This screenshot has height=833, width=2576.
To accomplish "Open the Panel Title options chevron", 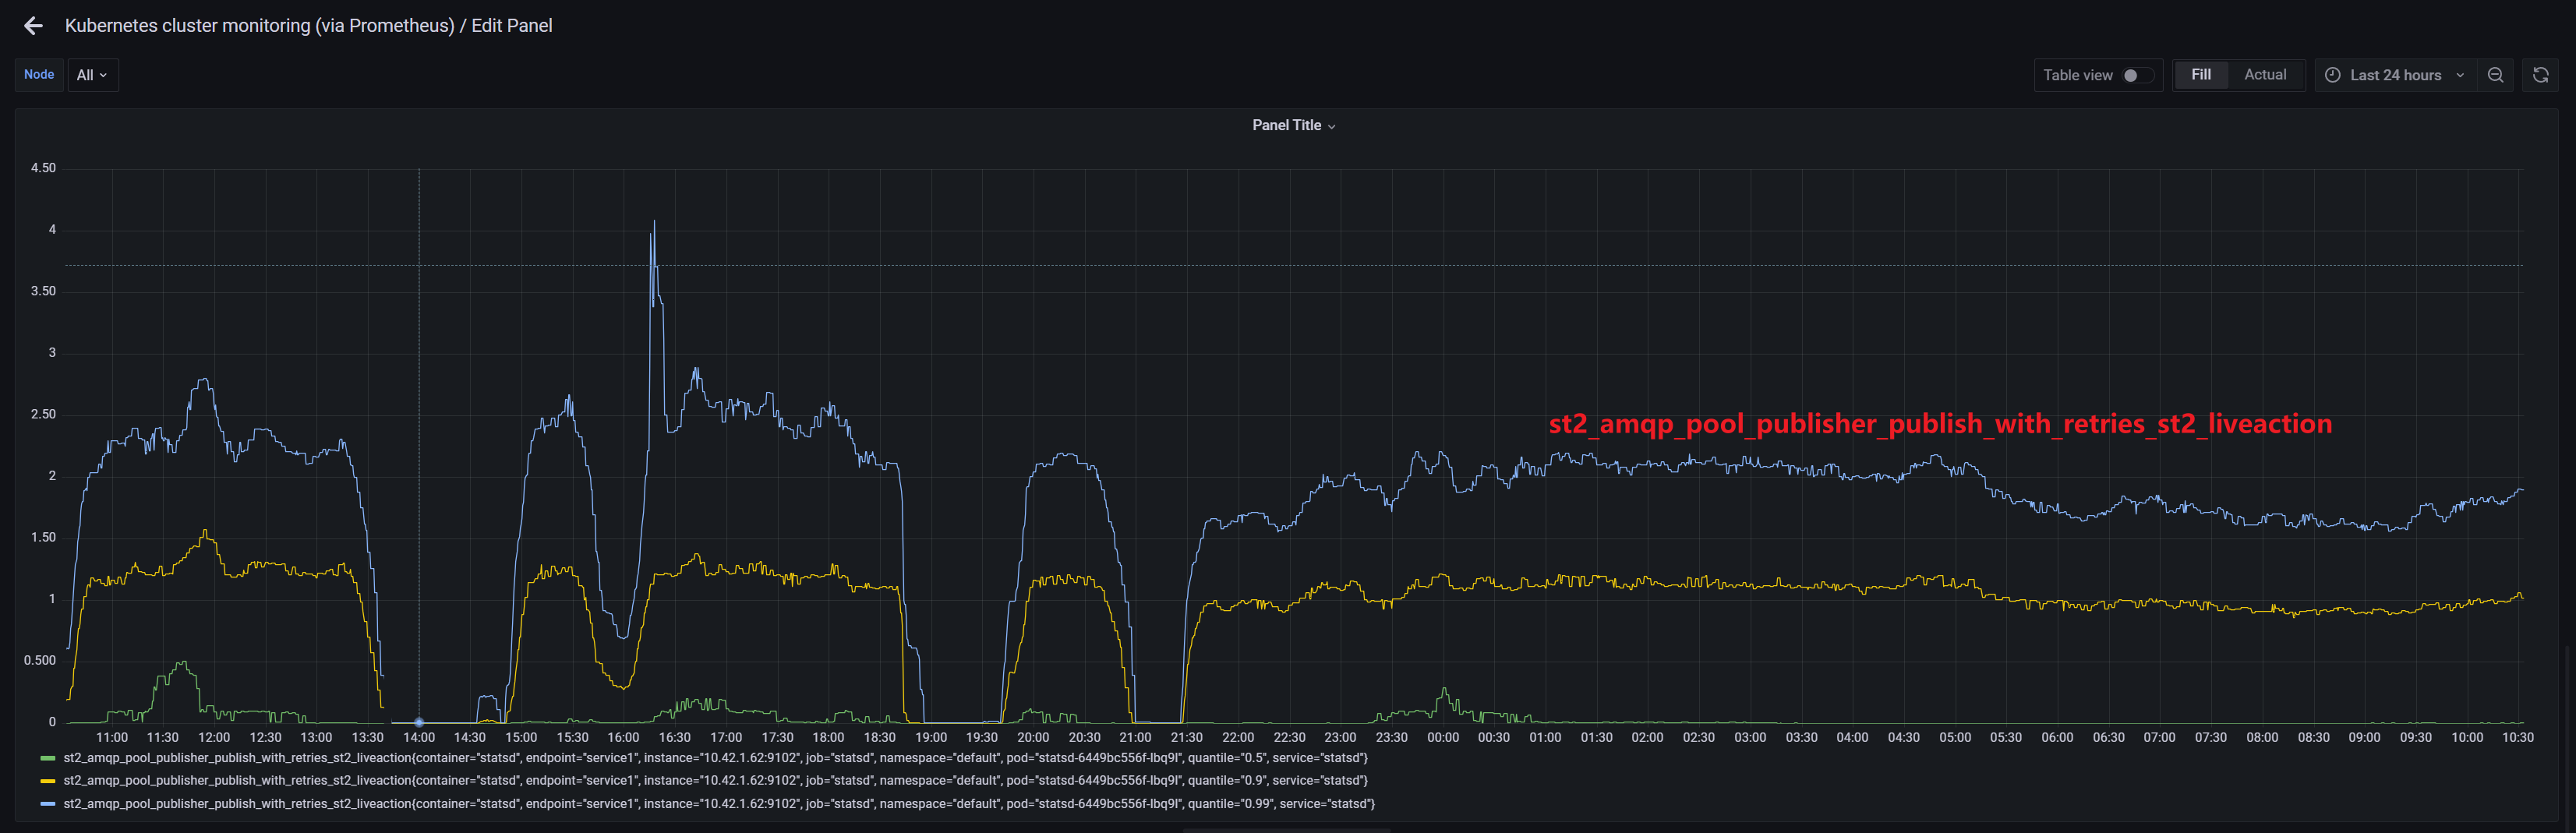I will [1331, 125].
